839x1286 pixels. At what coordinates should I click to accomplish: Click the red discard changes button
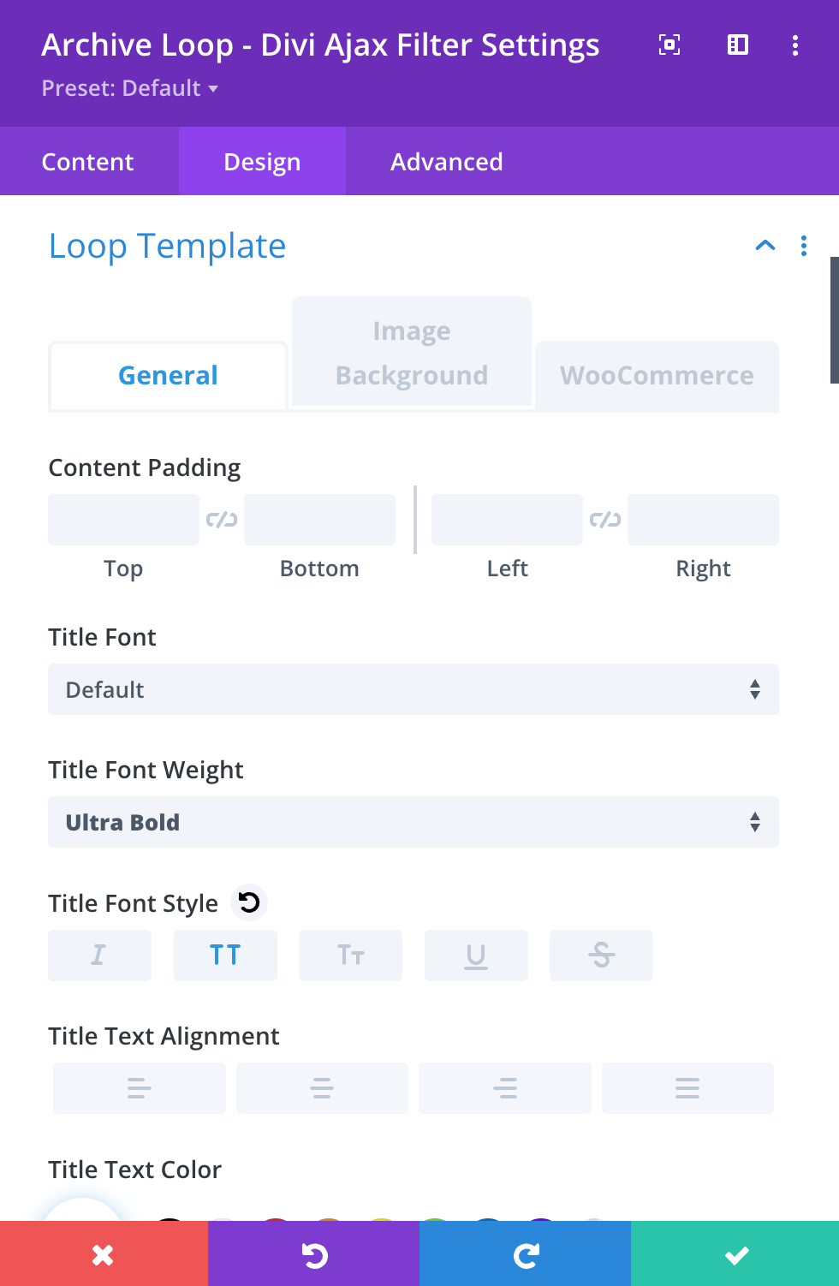pyautogui.click(x=104, y=1254)
